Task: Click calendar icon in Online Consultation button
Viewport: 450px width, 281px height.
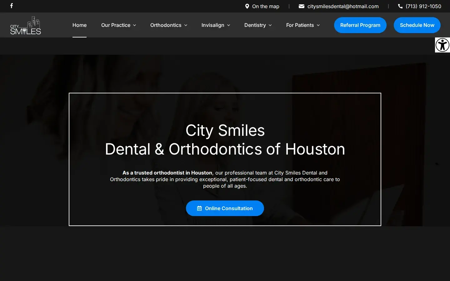Action: click(x=199, y=208)
